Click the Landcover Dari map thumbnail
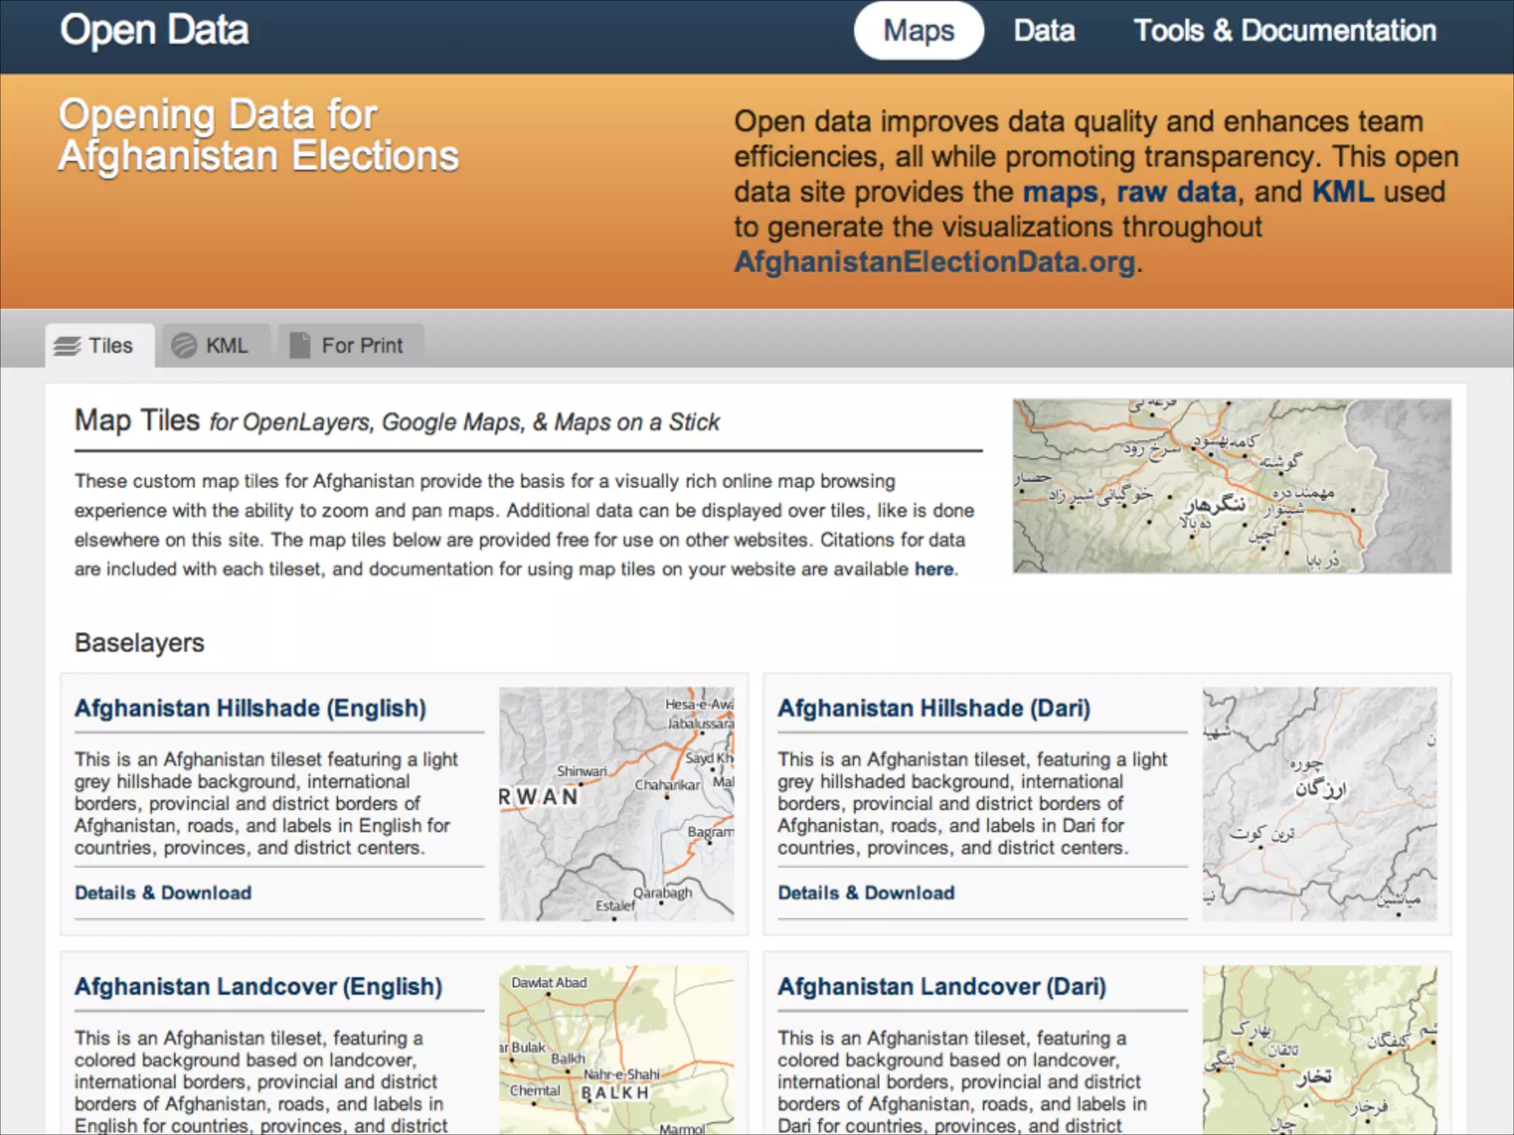Screen dimensions: 1514x1135 1320,1049
